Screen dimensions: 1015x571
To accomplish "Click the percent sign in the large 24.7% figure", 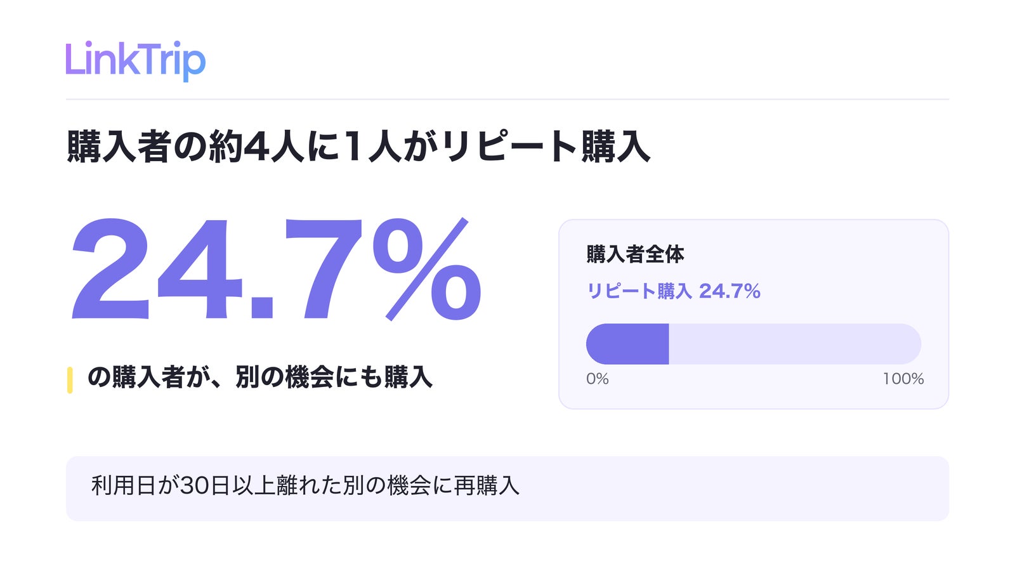I will [x=427, y=269].
